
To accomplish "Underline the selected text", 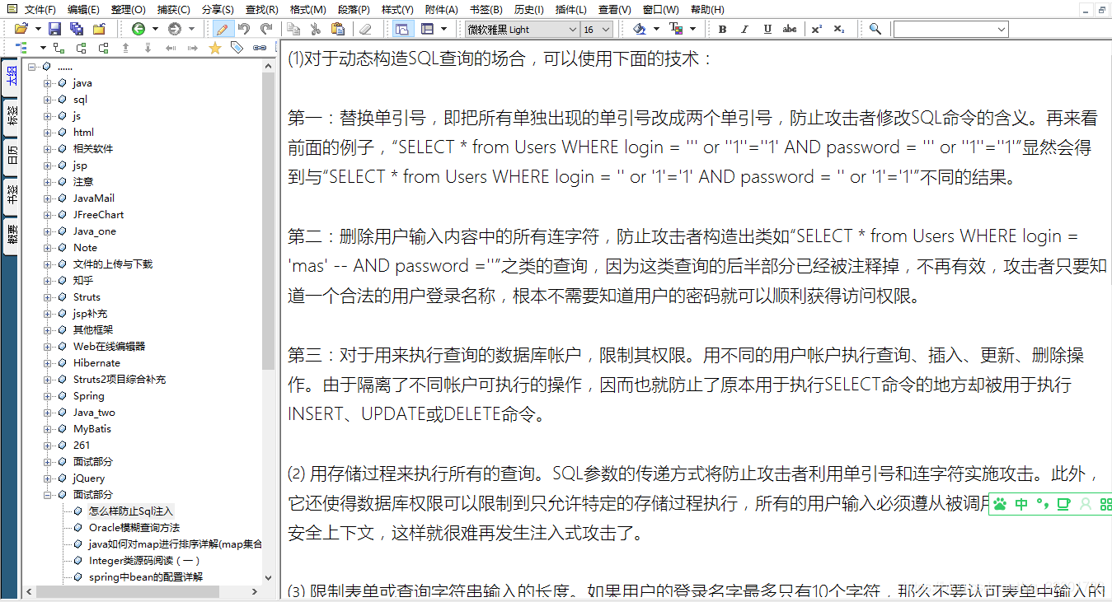I will coord(767,28).
